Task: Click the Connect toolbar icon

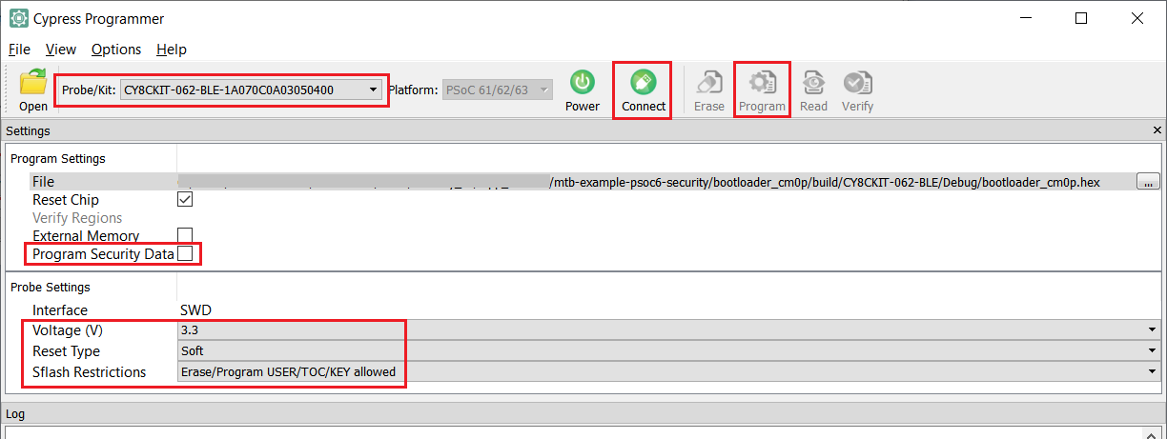Action: pos(644,82)
